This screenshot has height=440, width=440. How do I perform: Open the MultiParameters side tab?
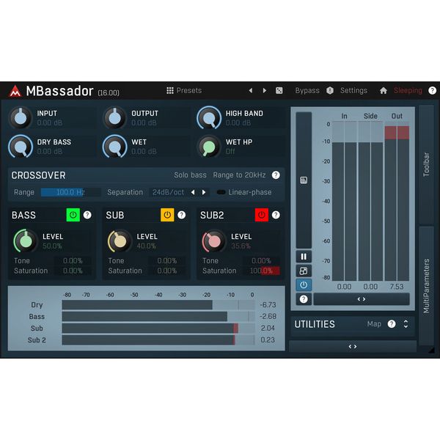click(x=426, y=286)
